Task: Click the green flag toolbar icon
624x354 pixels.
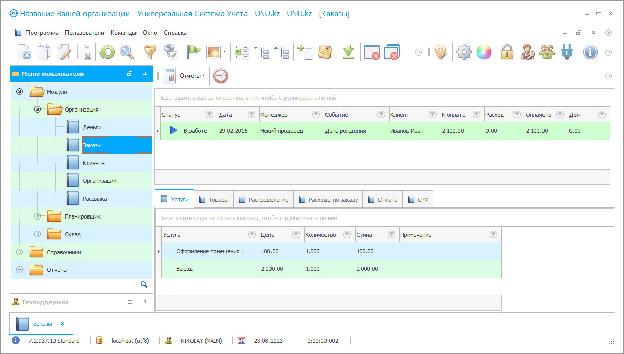Action: tap(194, 52)
